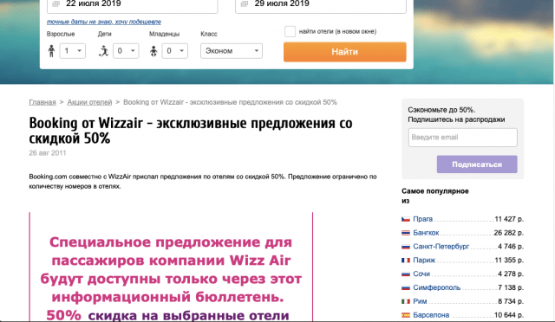The image size is (555, 322).
Task: Go to Главная breadcrumb link
Action: (42, 102)
